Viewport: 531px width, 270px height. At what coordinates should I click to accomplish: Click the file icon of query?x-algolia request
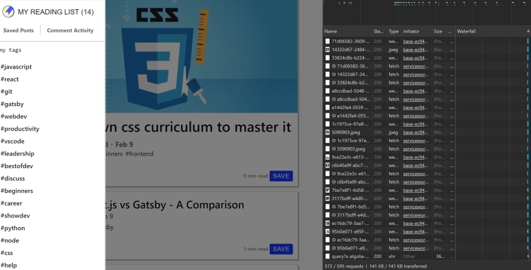point(327,257)
